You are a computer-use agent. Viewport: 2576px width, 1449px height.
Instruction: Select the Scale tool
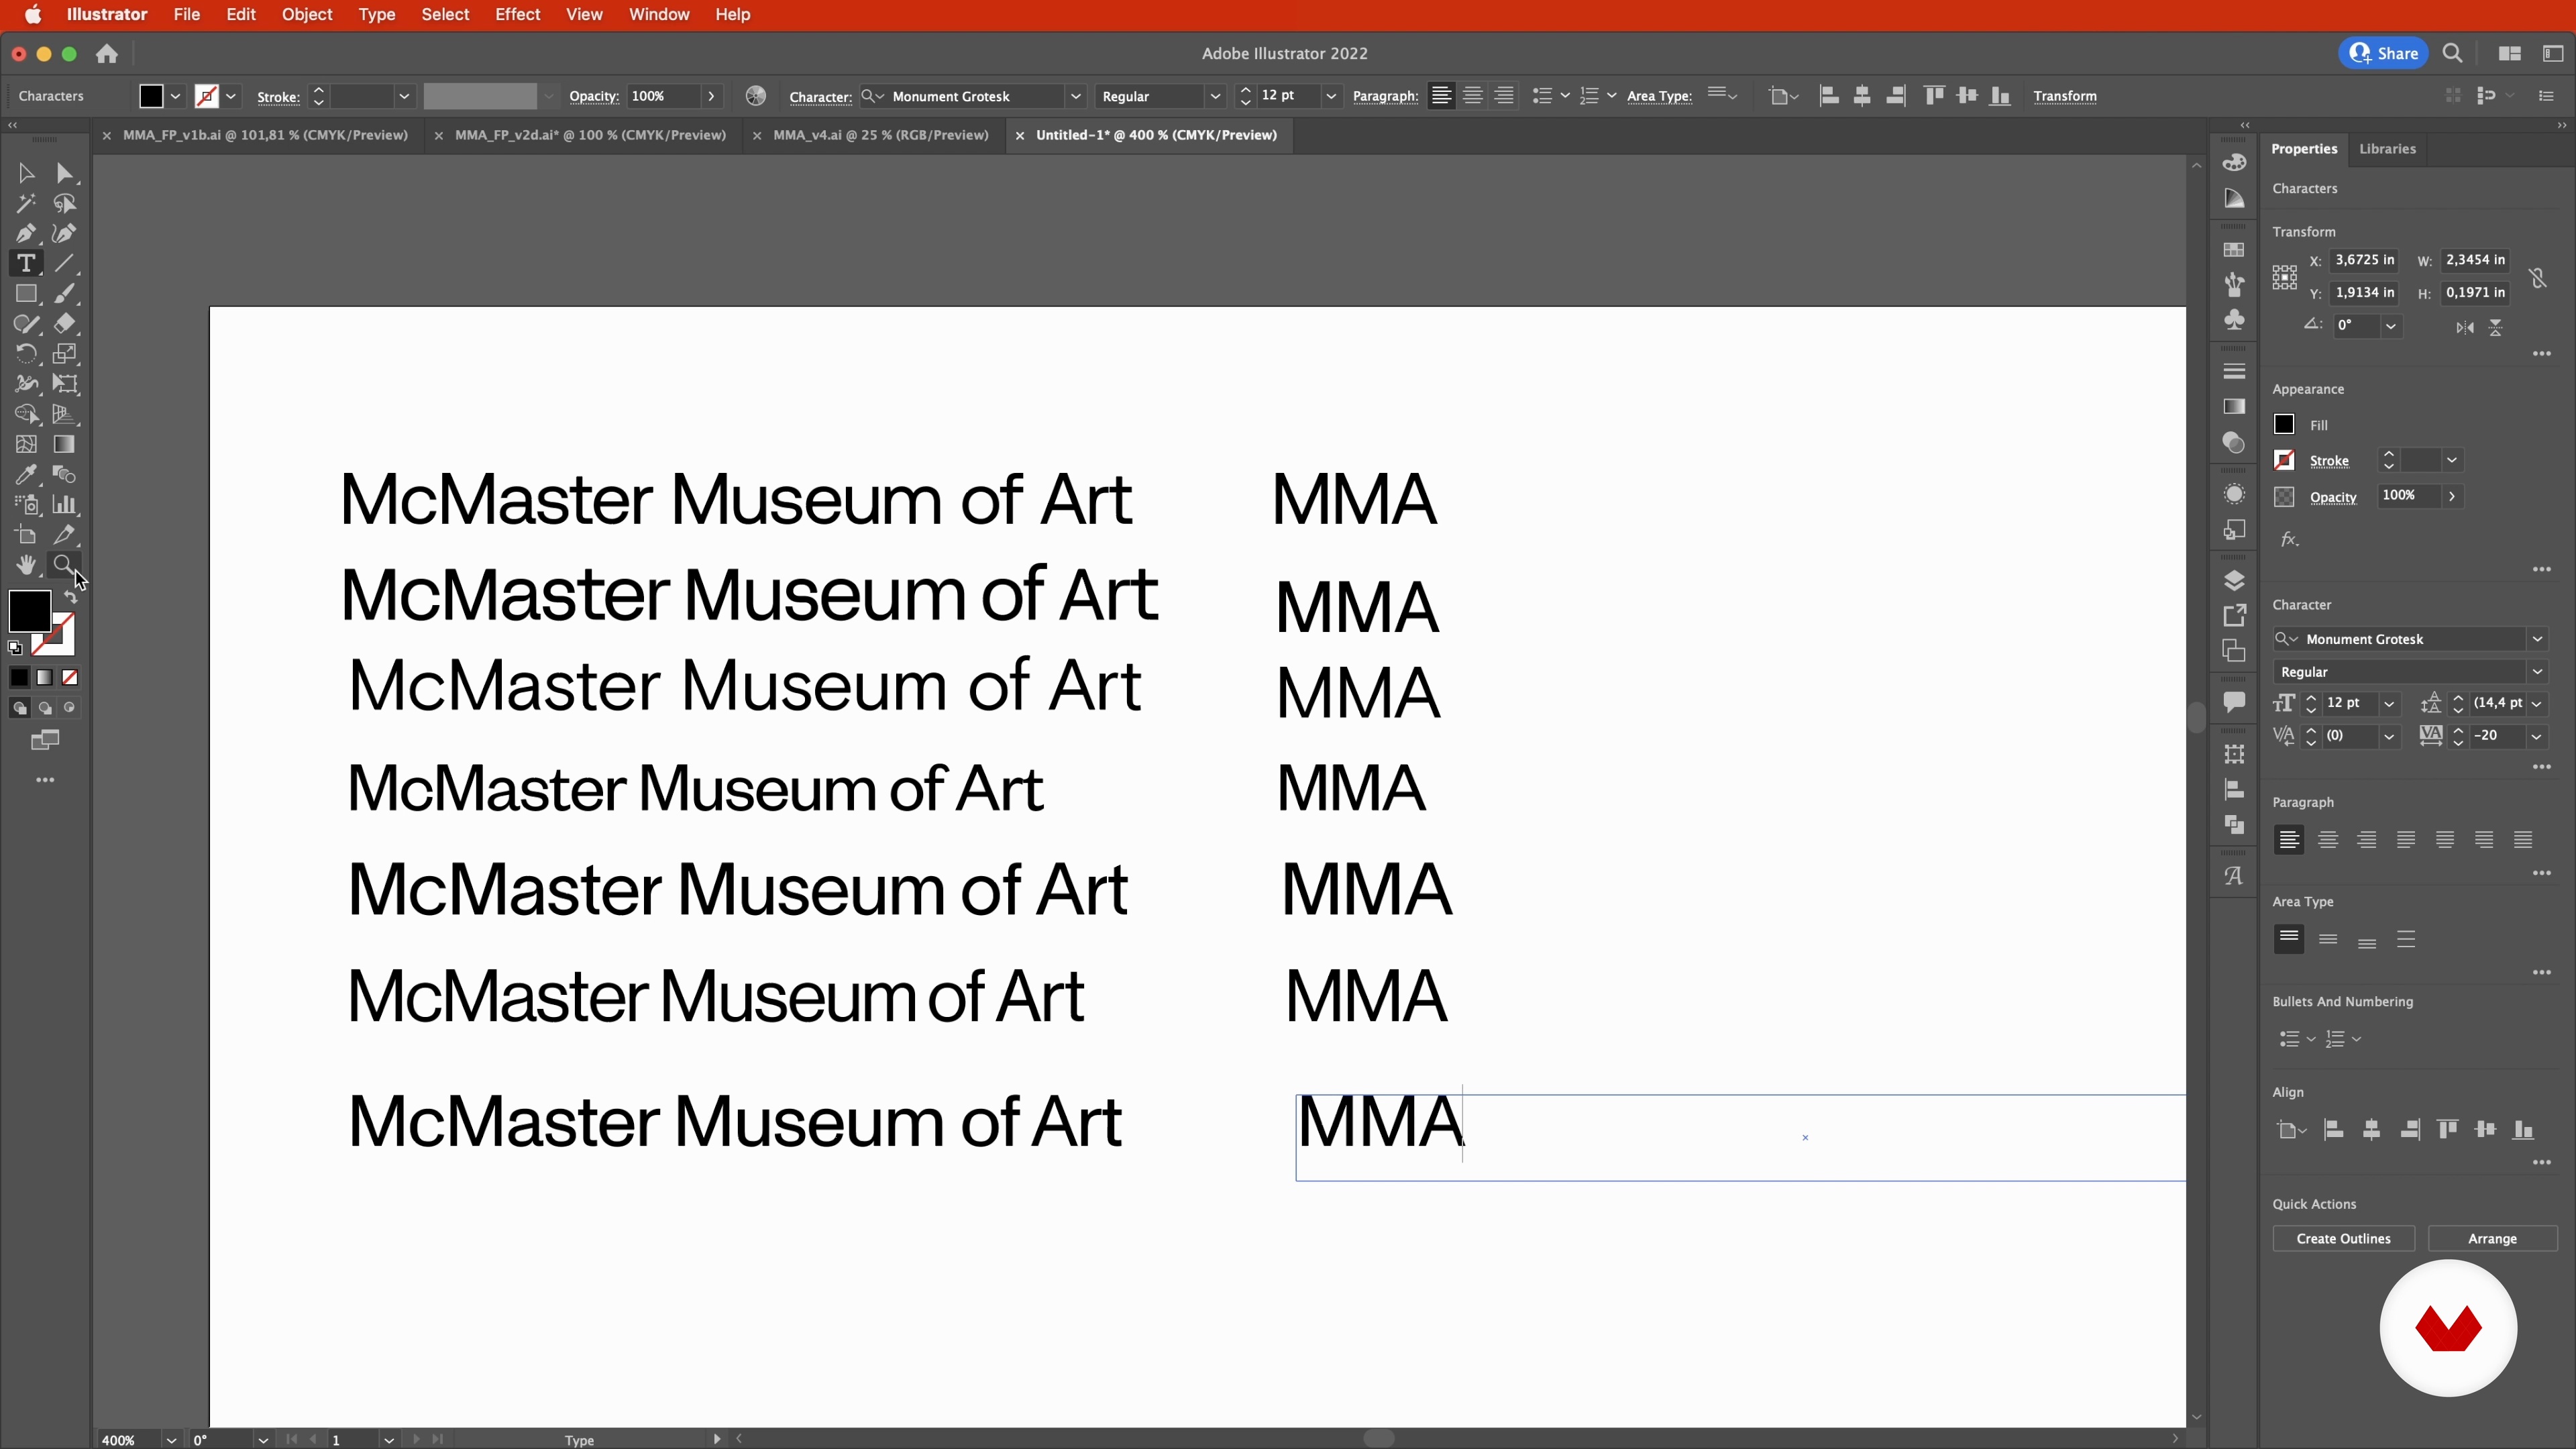pos(65,354)
